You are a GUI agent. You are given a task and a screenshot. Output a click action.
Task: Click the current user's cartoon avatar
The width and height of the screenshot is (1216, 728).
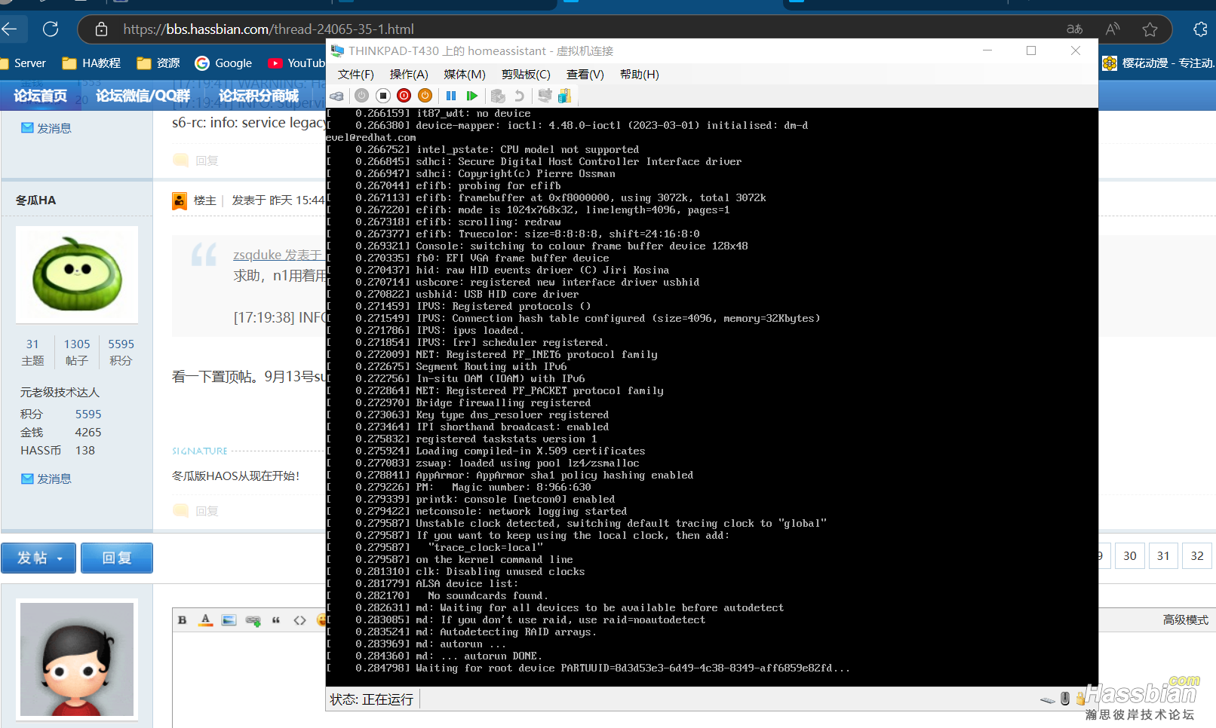[77, 659]
